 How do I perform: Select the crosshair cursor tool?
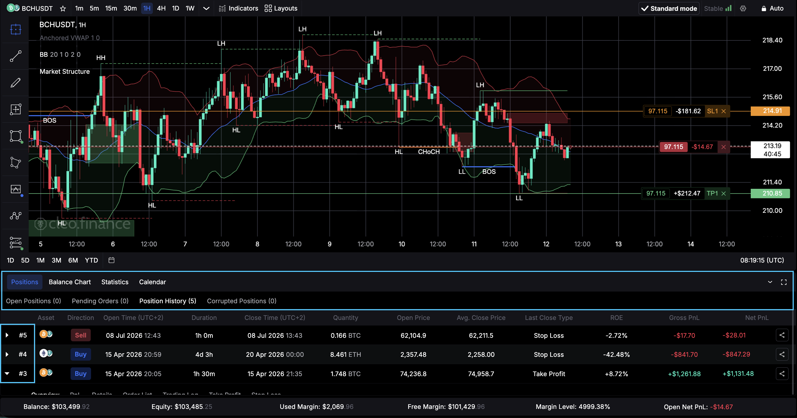point(16,29)
